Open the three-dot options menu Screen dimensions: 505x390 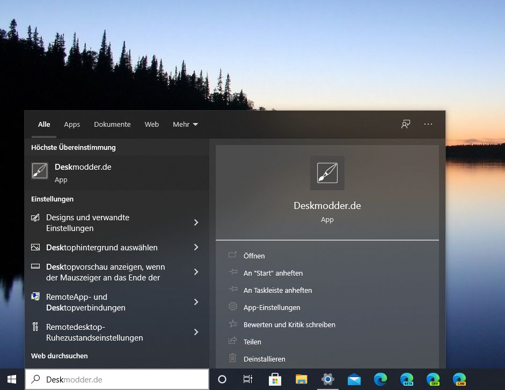point(428,124)
